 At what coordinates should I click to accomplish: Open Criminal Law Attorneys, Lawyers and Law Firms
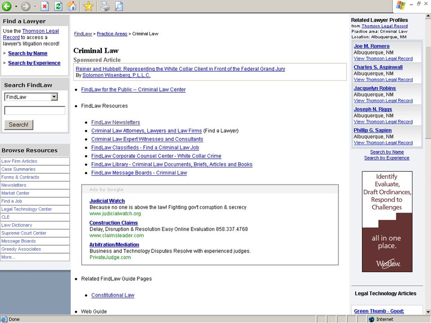(146, 131)
